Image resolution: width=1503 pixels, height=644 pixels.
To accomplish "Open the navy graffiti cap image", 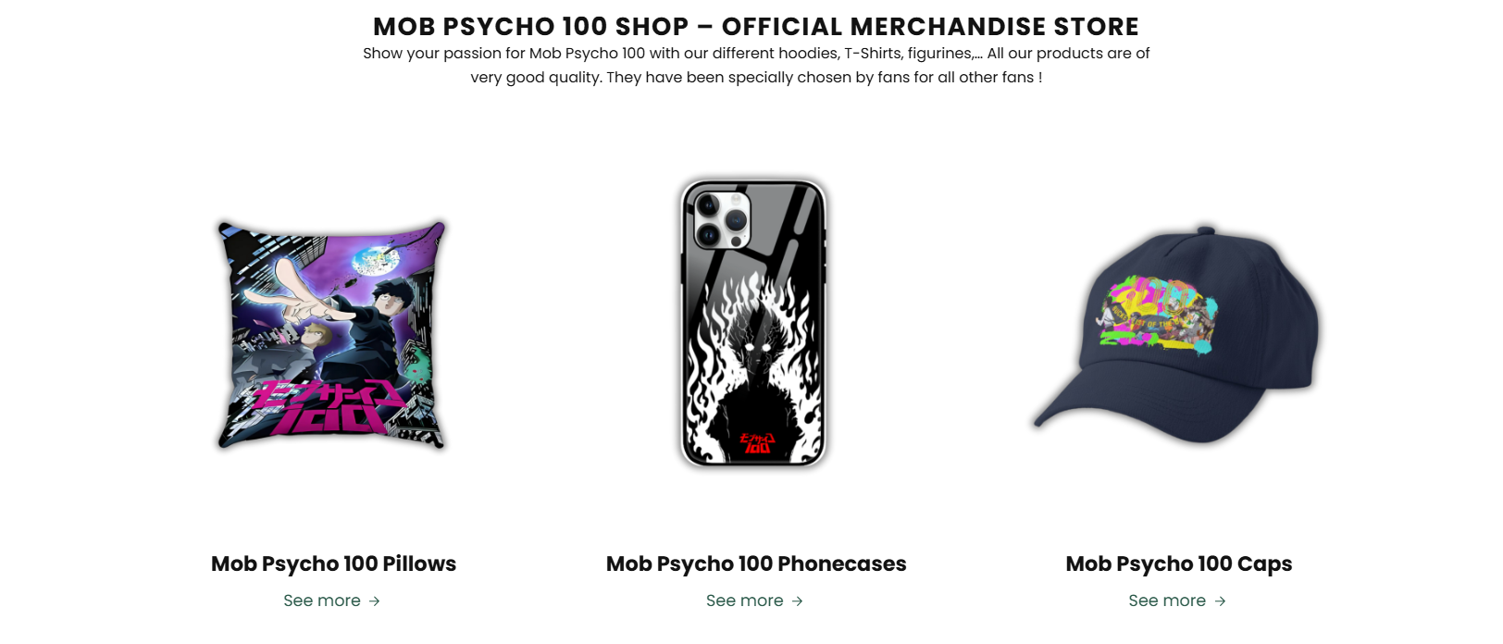I will [x=1177, y=335].
